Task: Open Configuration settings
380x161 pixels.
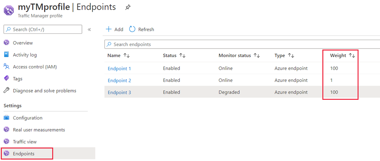Action: (x=27, y=118)
